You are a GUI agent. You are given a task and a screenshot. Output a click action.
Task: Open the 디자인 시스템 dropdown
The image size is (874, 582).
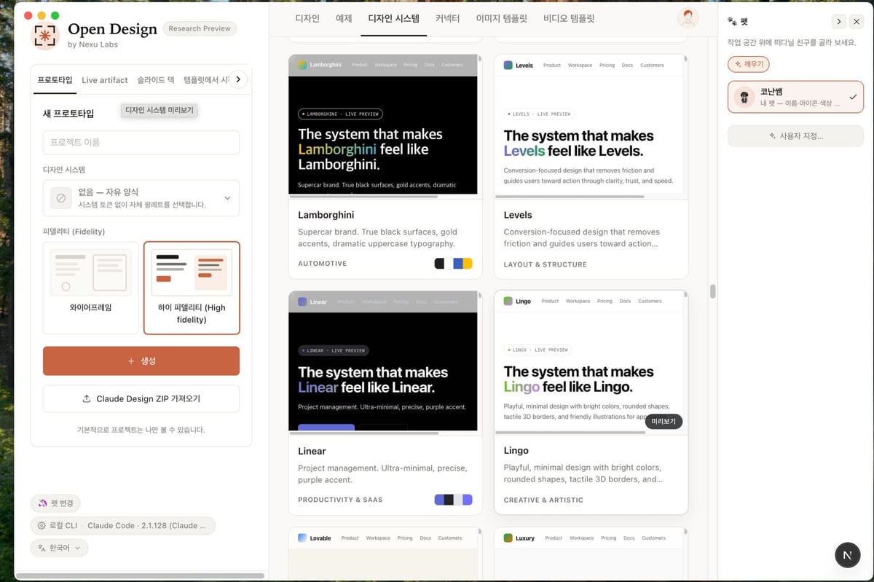[x=141, y=198]
